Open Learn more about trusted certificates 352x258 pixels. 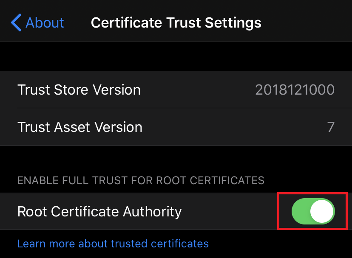tap(113, 244)
